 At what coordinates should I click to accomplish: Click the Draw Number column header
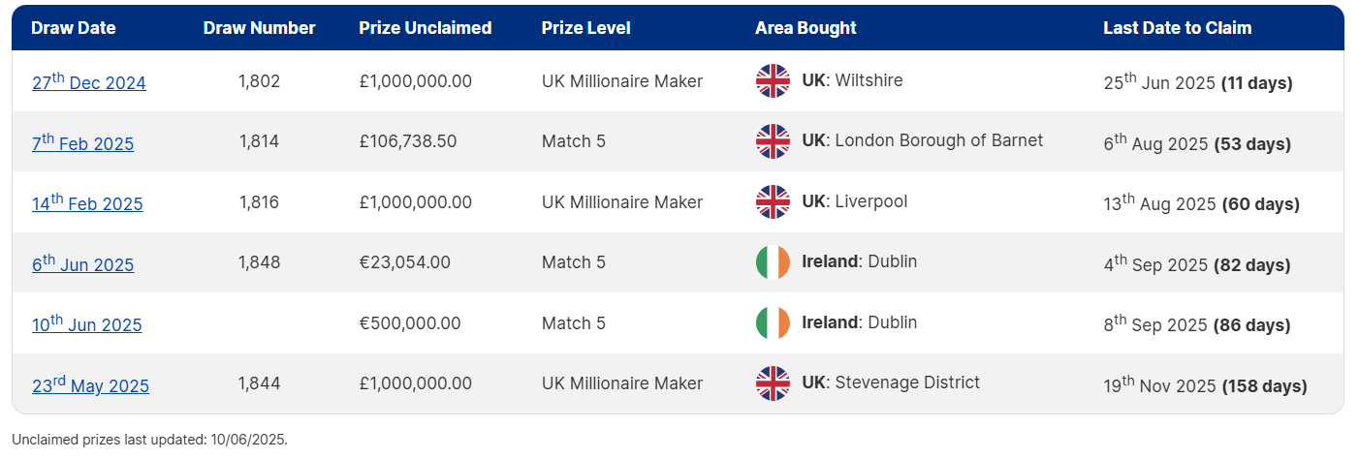(259, 28)
